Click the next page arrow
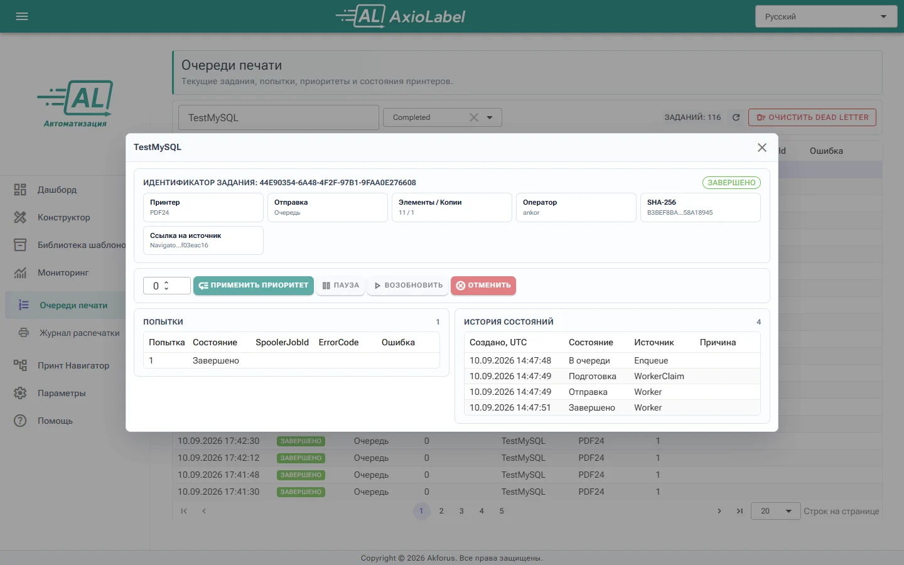904x565 pixels. 719,511
